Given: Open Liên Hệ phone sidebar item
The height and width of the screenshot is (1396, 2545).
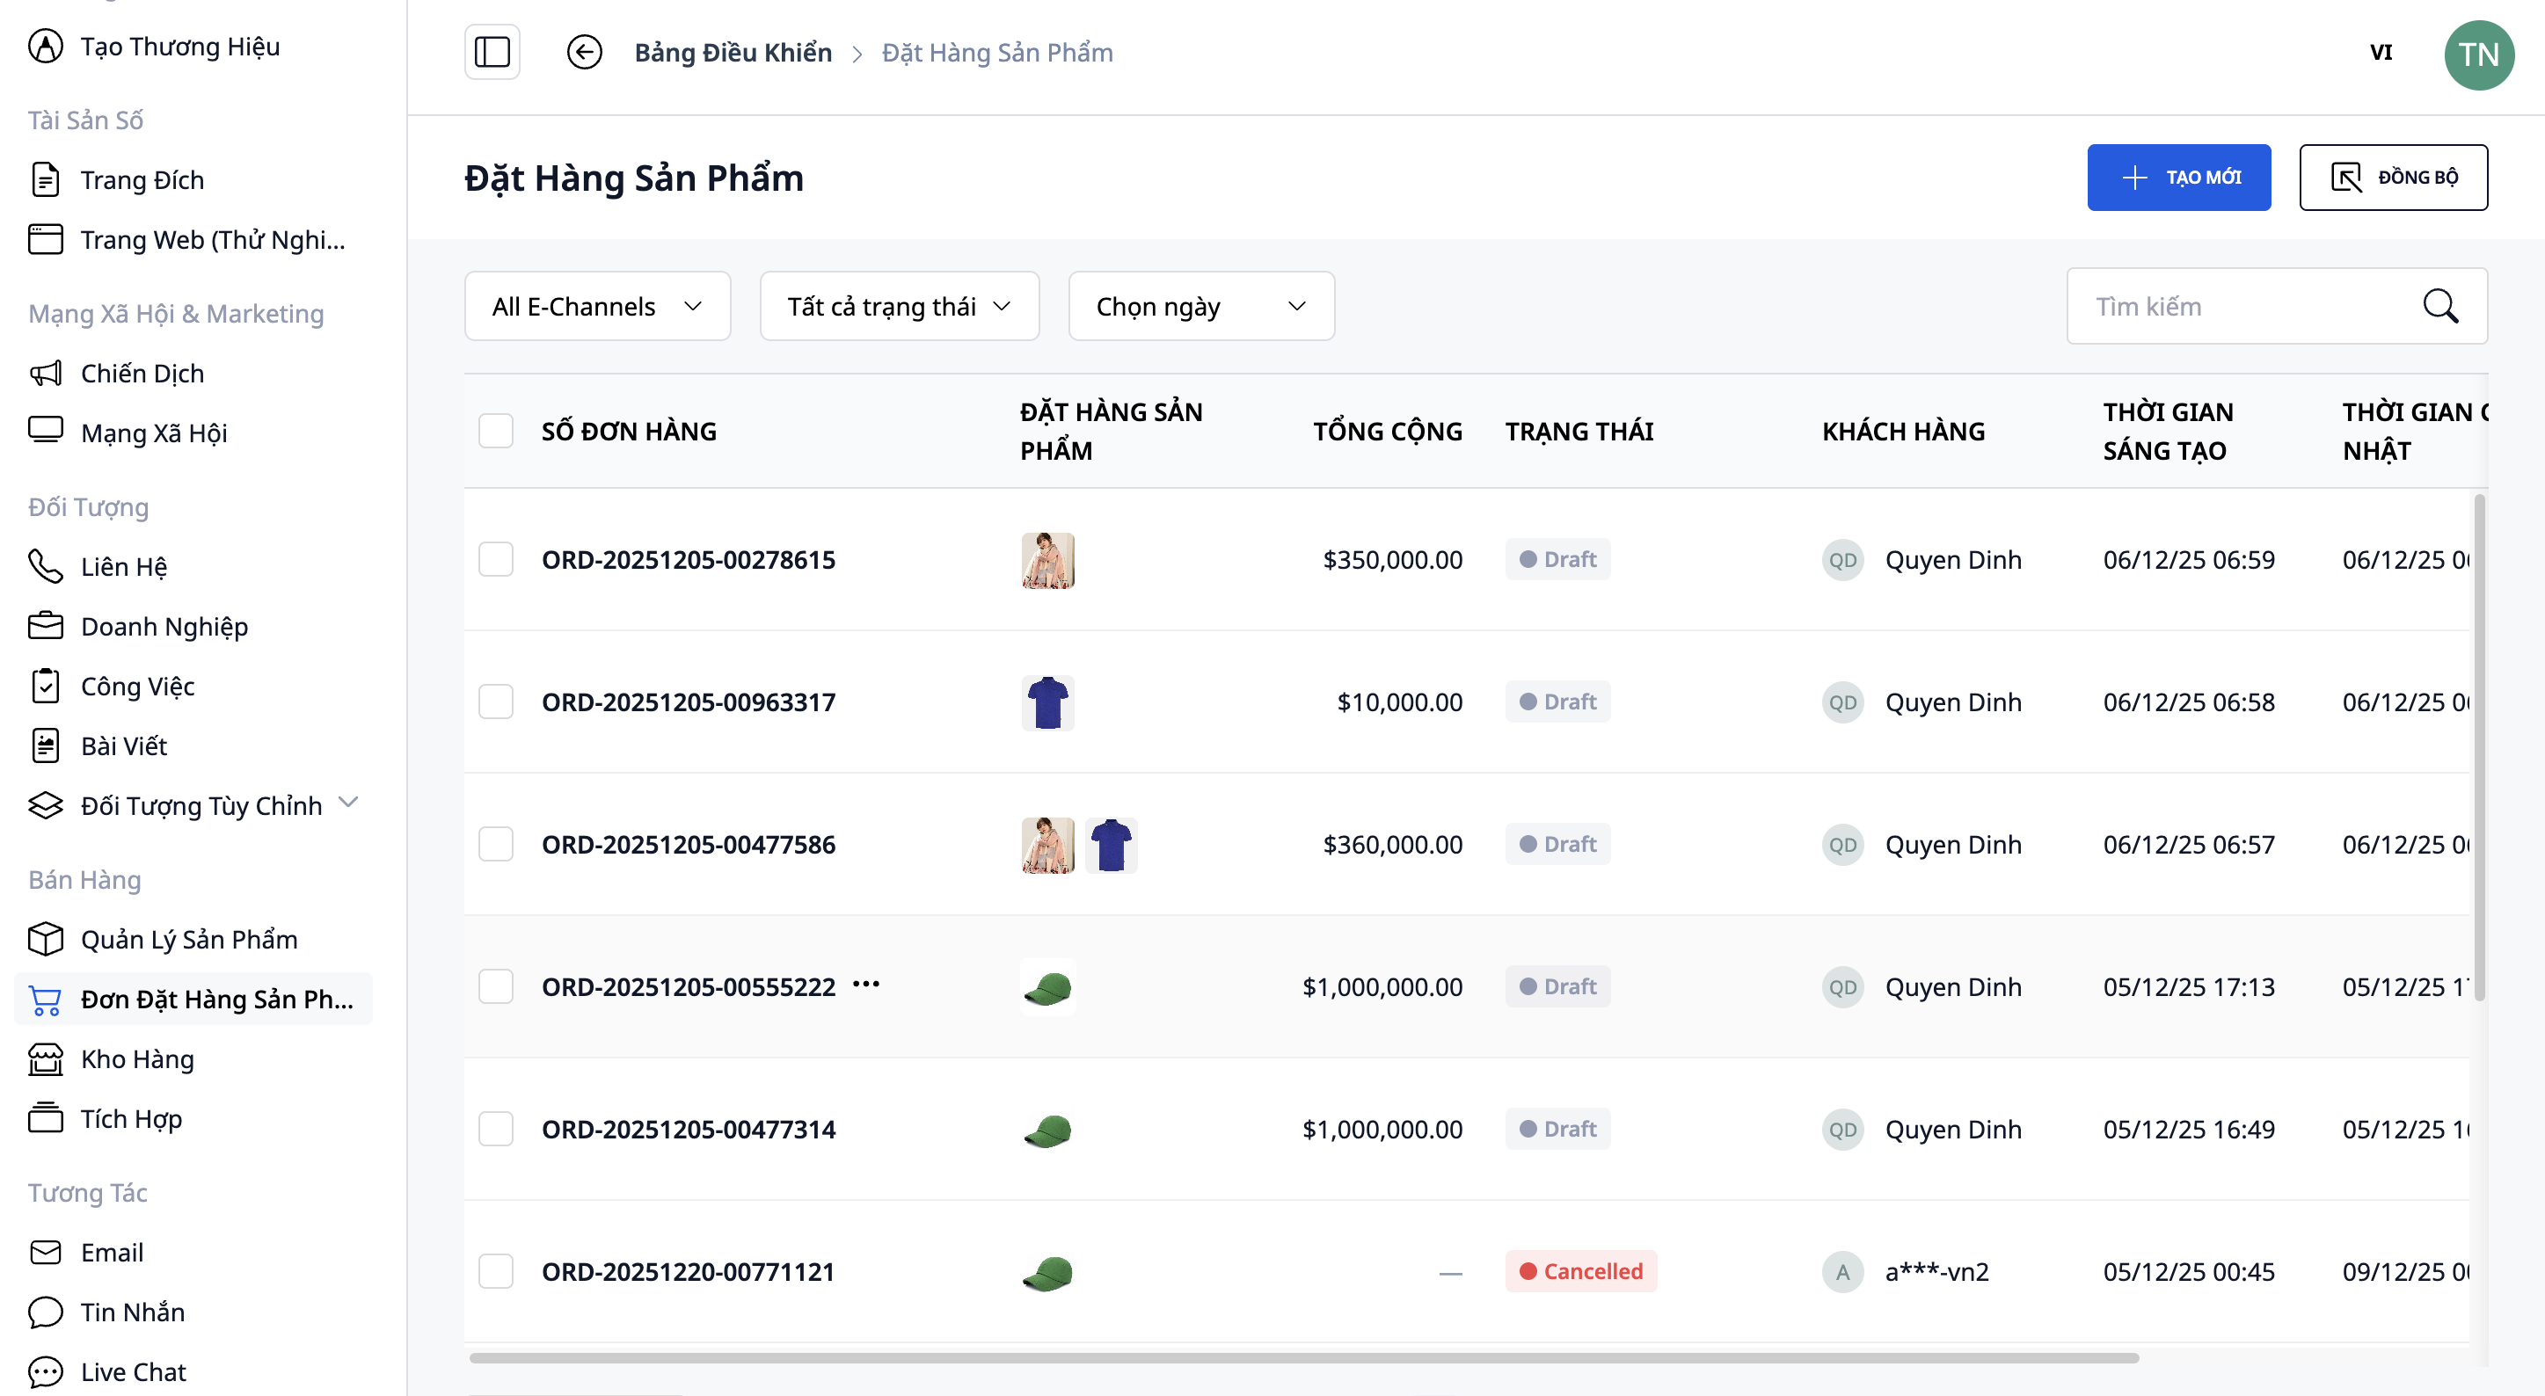Looking at the screenshot, I should pos(123,567).
